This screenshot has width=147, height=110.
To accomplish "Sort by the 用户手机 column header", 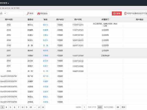I will (x=78, y=19).
